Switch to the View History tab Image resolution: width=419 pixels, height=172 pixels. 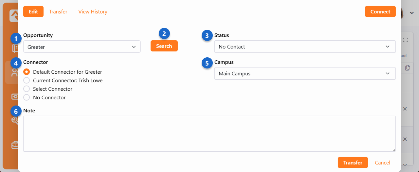[x=93, y=11]
